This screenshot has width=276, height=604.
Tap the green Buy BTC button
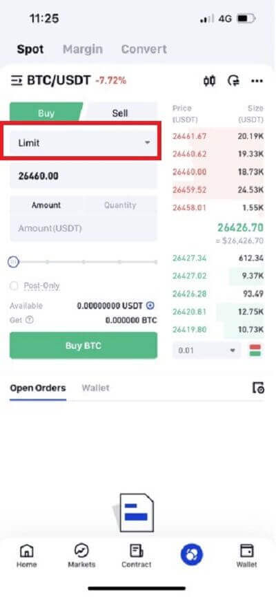click(x=83, y=346)
